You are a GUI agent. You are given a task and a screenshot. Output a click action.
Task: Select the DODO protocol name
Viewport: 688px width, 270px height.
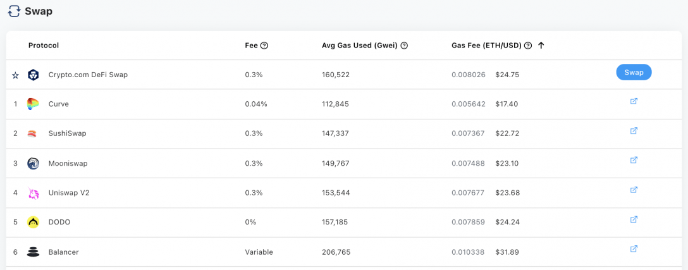[59, 222]
